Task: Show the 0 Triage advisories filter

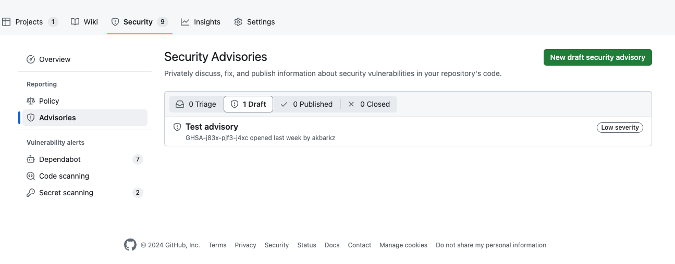Action: point(195,104)
